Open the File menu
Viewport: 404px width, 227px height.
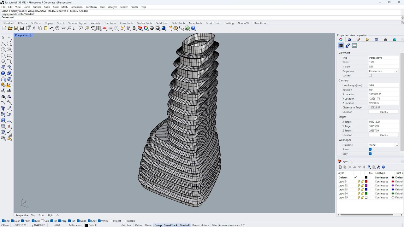point(3,7)
